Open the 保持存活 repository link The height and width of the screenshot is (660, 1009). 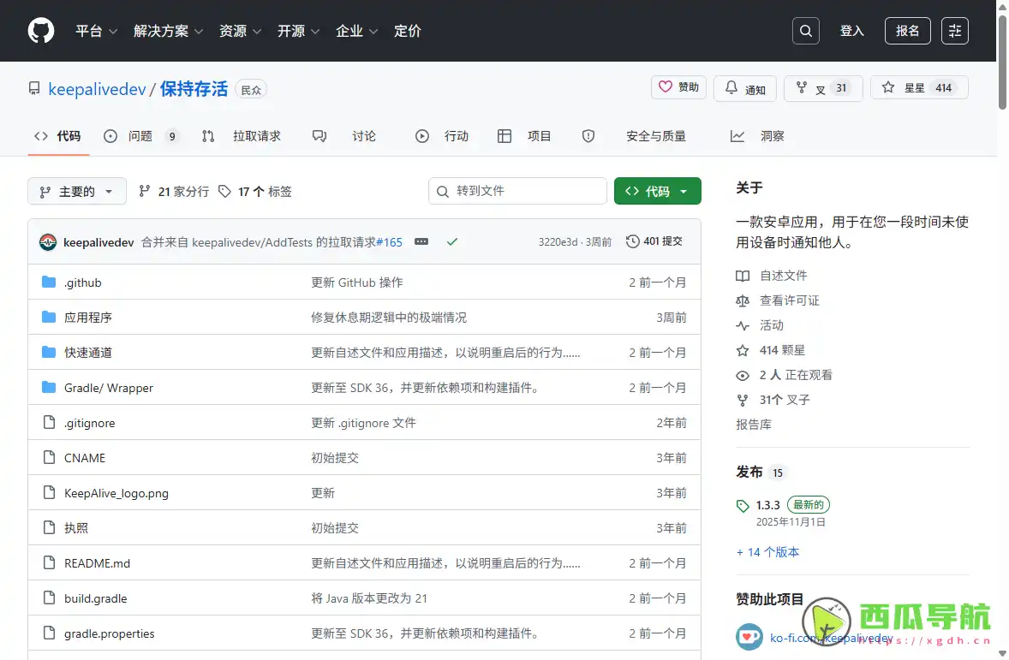coord(194,89)
